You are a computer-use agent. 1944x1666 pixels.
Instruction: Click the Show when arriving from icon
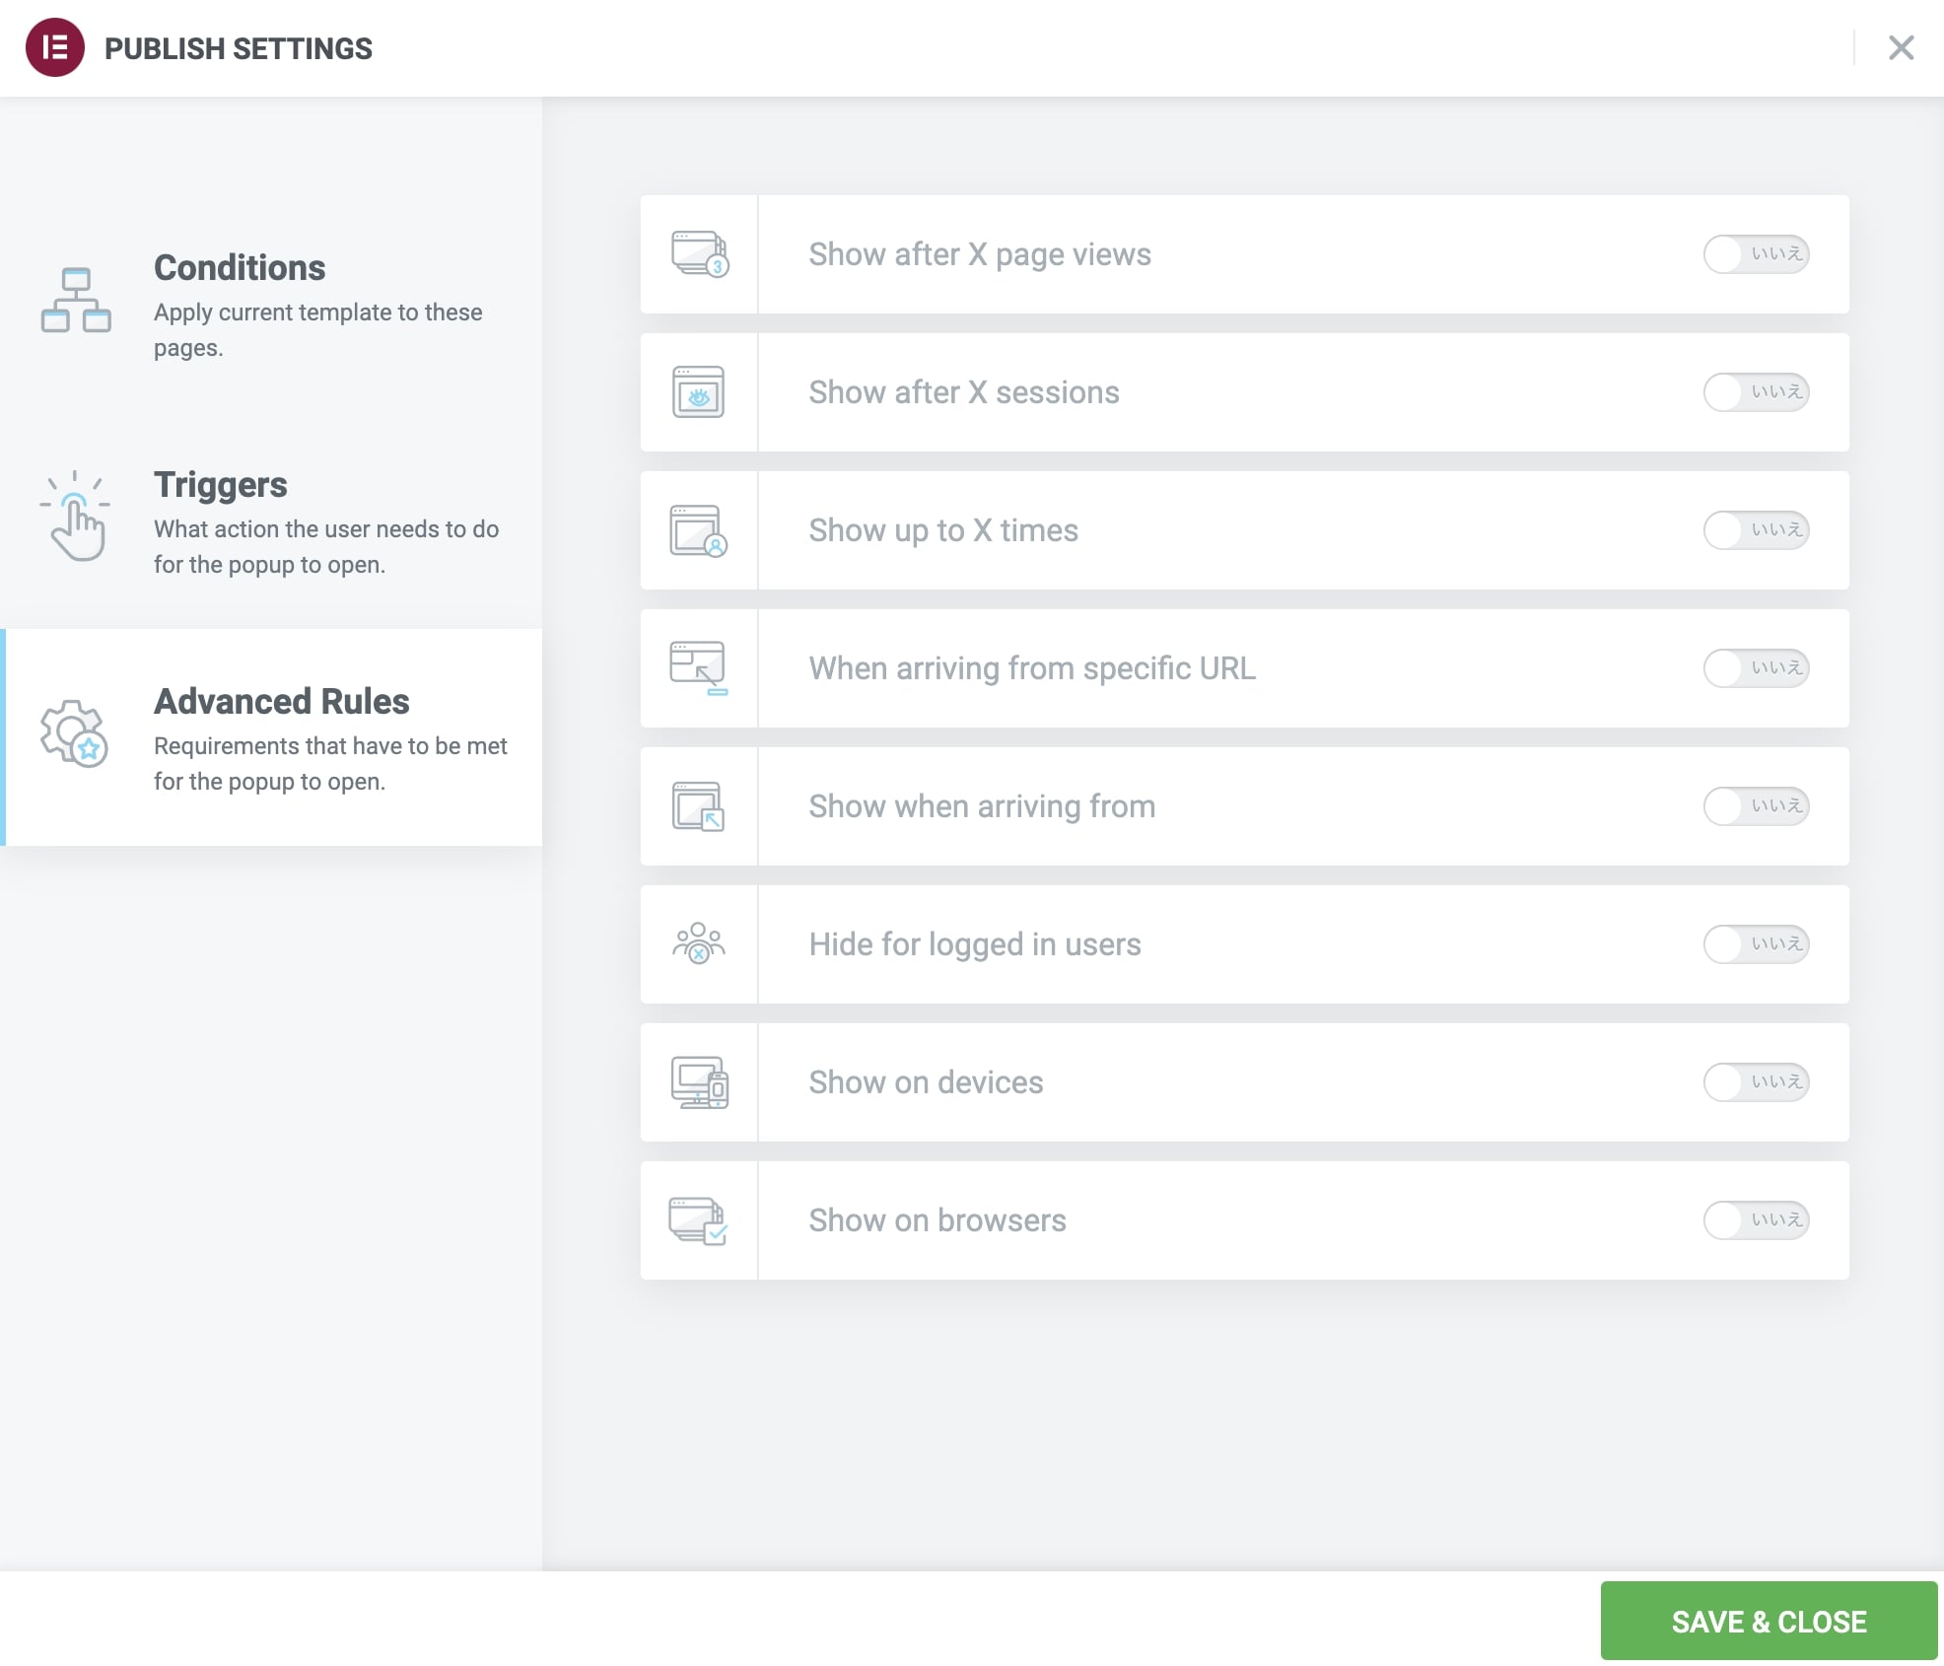699,806
